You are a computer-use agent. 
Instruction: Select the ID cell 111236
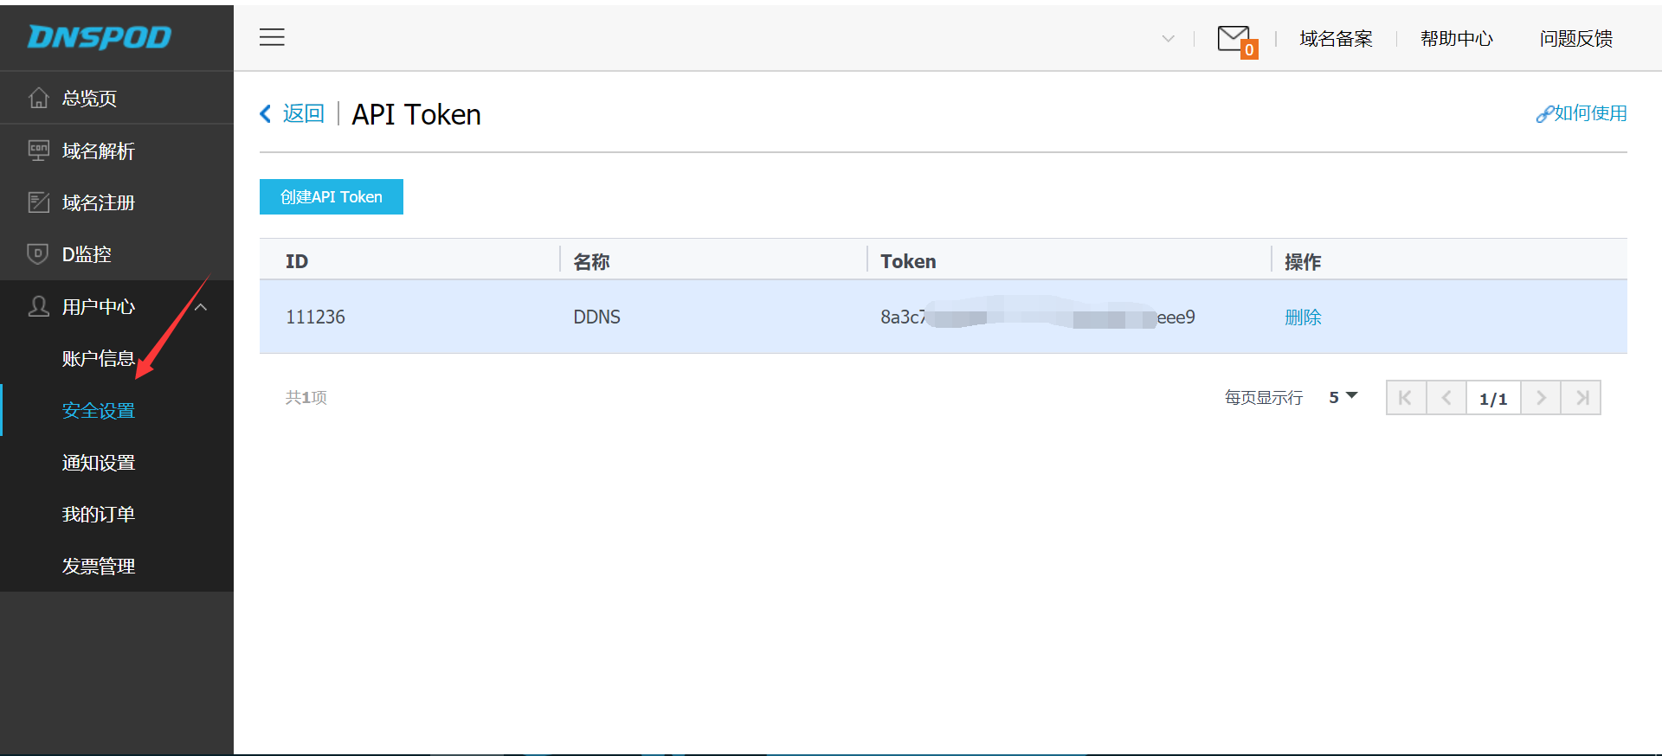click(x=315, y=317)
